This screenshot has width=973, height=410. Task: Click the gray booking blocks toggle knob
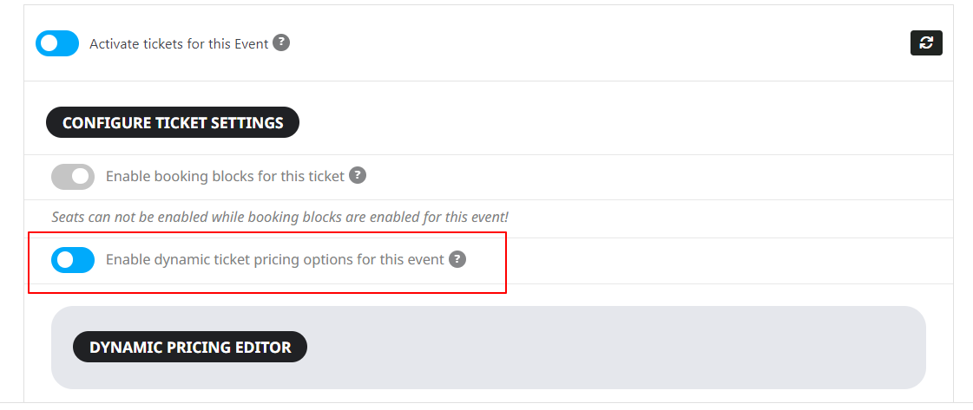pos(81,177)
